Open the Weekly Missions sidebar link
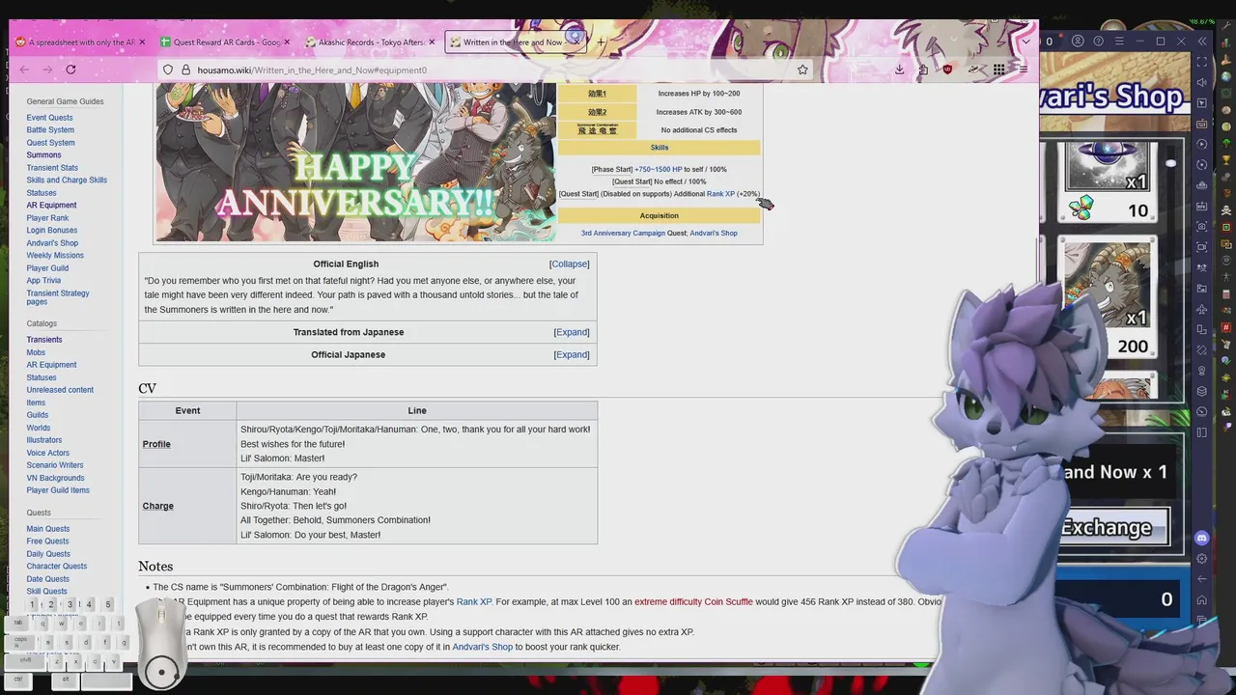This screenshot has width=1236, height=695. click(55, 256)
